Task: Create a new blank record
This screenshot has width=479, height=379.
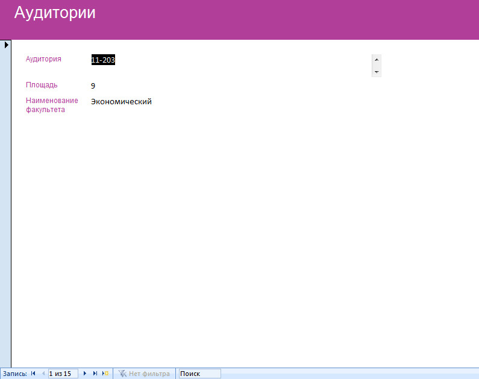Action: coord(105,373)
